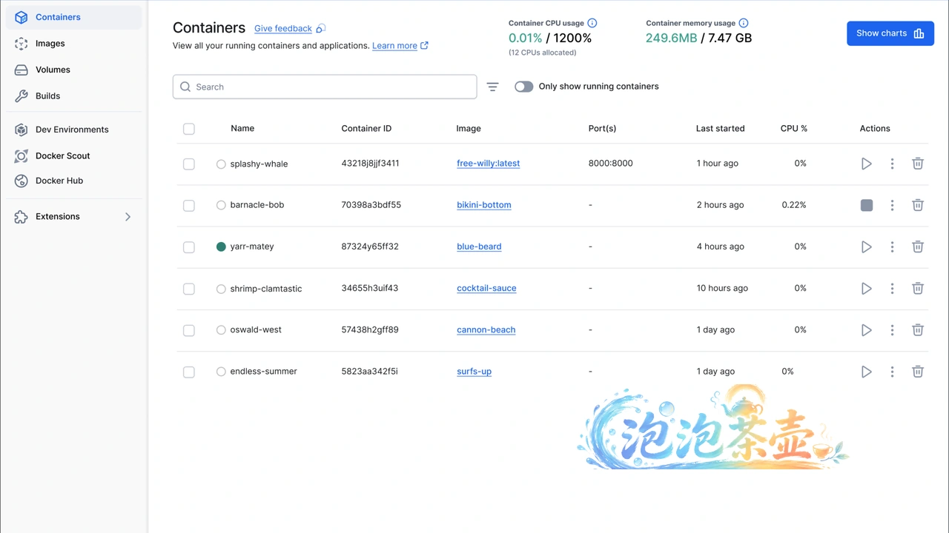Open the blue-beard image link
This screenshot has width=949, height=533.
(479, 247)
